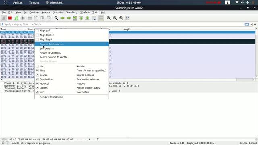Screen dimensions: 258x145
Task: Click the Resize columns toolbar icon
Action: pyautogui.click(x=127, y=18)
